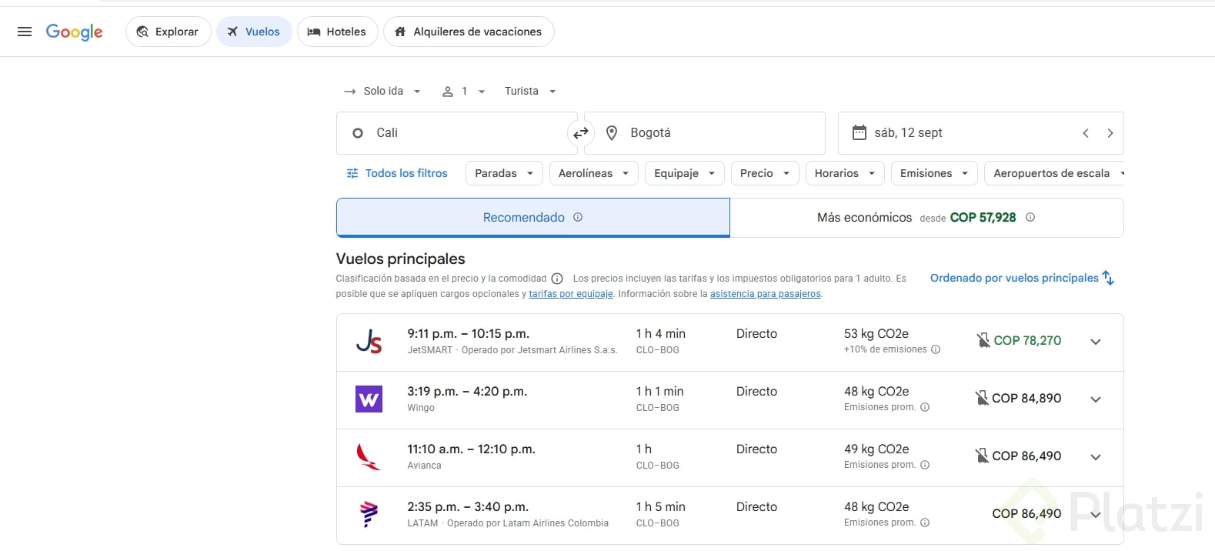1215x551 pixels.
Task: Select the Recomendado tab
Action: click(x=532, y=218)
